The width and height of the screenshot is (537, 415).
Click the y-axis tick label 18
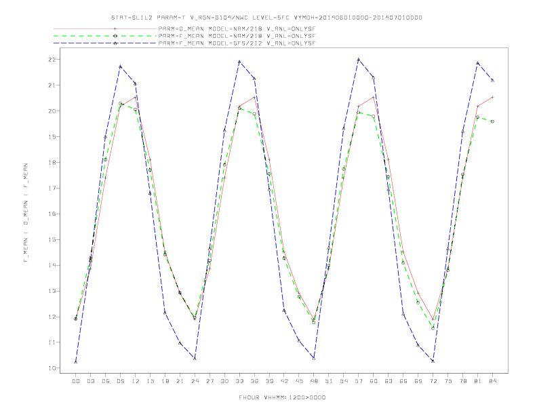click(x=52, y=162)
